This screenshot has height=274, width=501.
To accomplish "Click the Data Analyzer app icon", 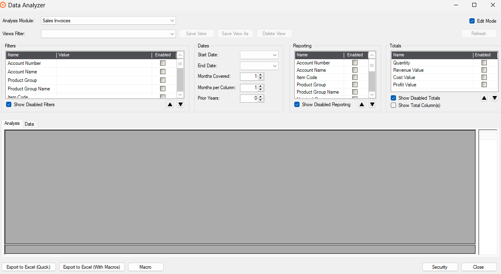I will [x=3, y=5].
